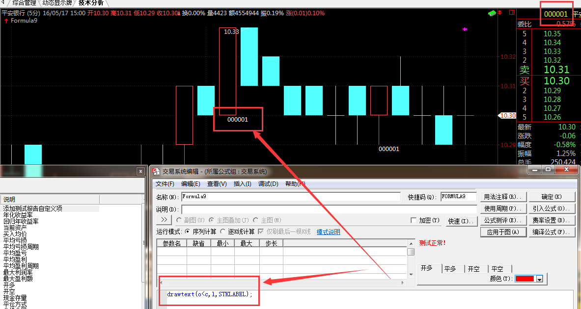
Task: Click the 交易系统编辑 window title icon
Action: point(156,172)
